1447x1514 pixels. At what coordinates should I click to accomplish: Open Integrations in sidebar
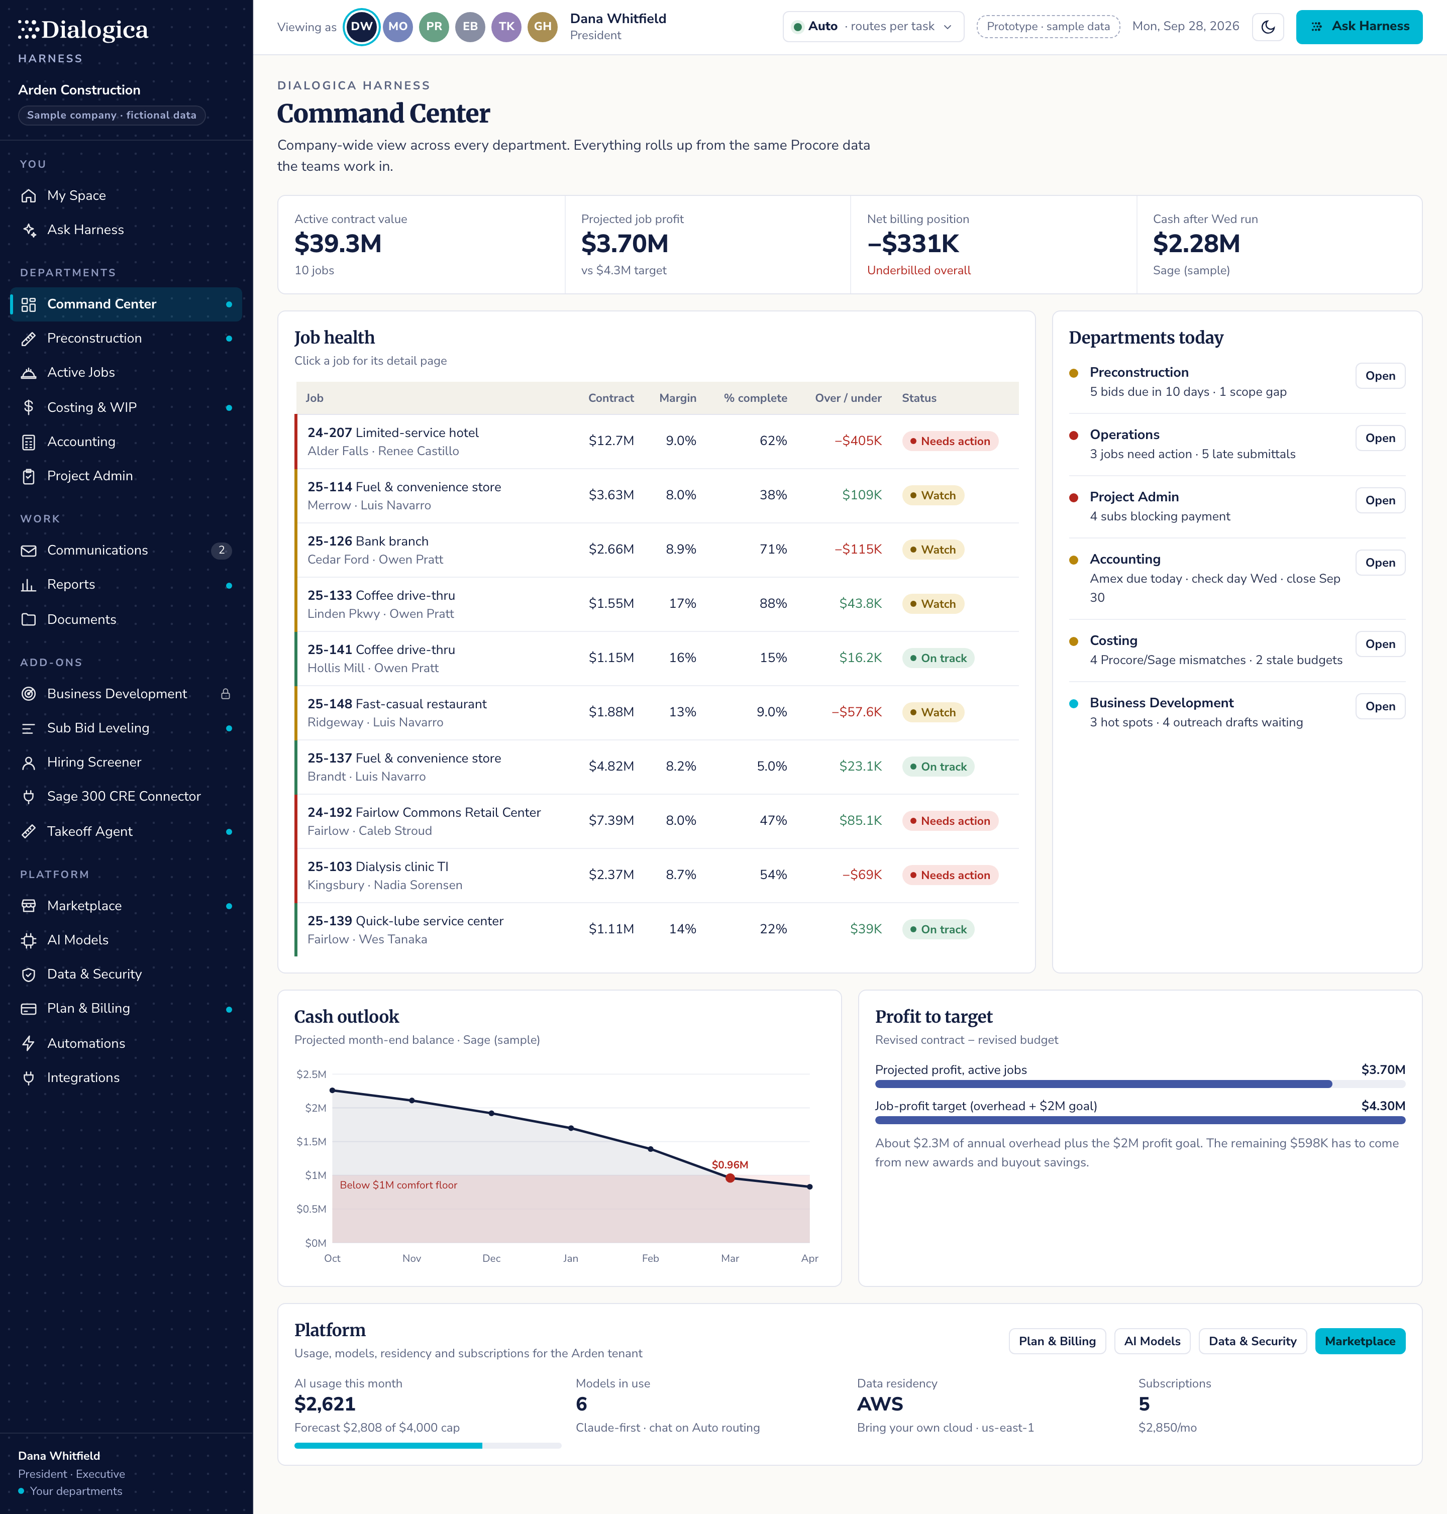(x=126, y=1078)
